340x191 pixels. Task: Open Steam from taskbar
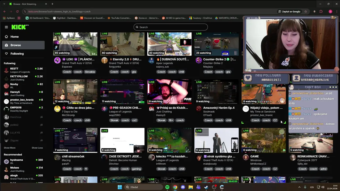206,187
